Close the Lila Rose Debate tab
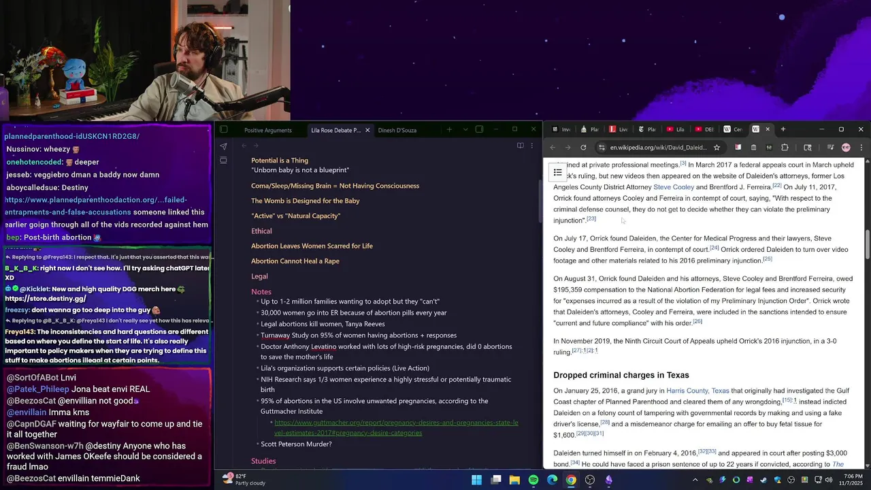This screenshot has height=490, width=871. pyautogui.click(x=367, y=130)
